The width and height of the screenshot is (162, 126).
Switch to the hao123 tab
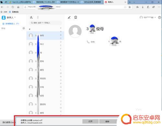[x=20, y=2]
